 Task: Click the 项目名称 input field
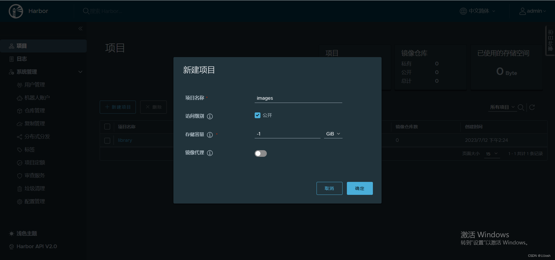(298, 98)
